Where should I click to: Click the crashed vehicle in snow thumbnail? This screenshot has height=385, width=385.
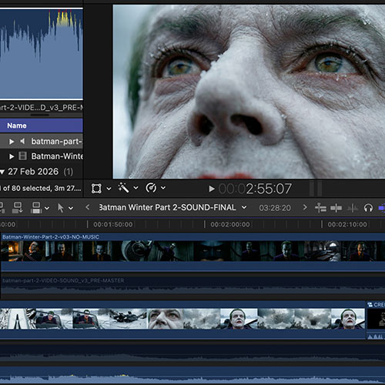128,319
